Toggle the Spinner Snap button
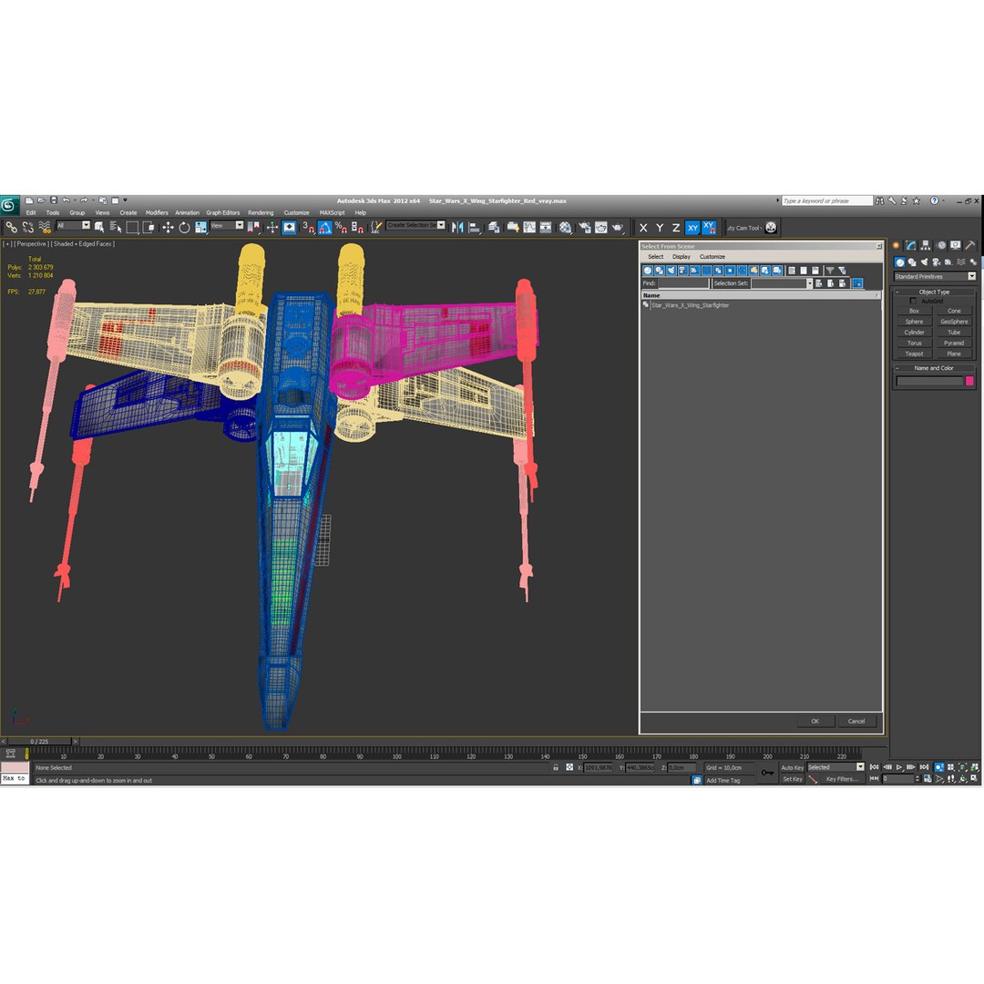 coord(357,227)
